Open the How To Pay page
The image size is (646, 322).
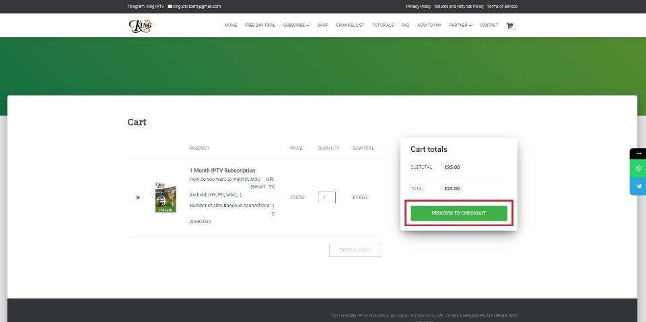(429, 26)
